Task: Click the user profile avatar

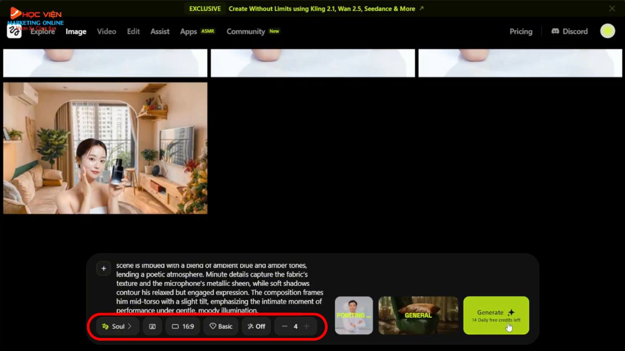Action: [x=607, y=31]
